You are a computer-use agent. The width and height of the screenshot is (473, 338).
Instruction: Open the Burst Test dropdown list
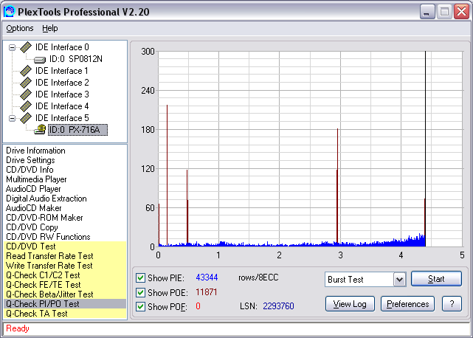(x=399, y=280)
